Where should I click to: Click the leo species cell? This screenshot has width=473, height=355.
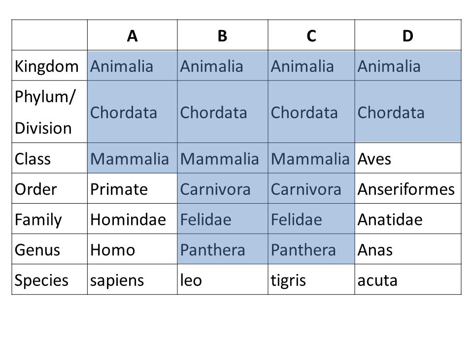pos(223,279)
